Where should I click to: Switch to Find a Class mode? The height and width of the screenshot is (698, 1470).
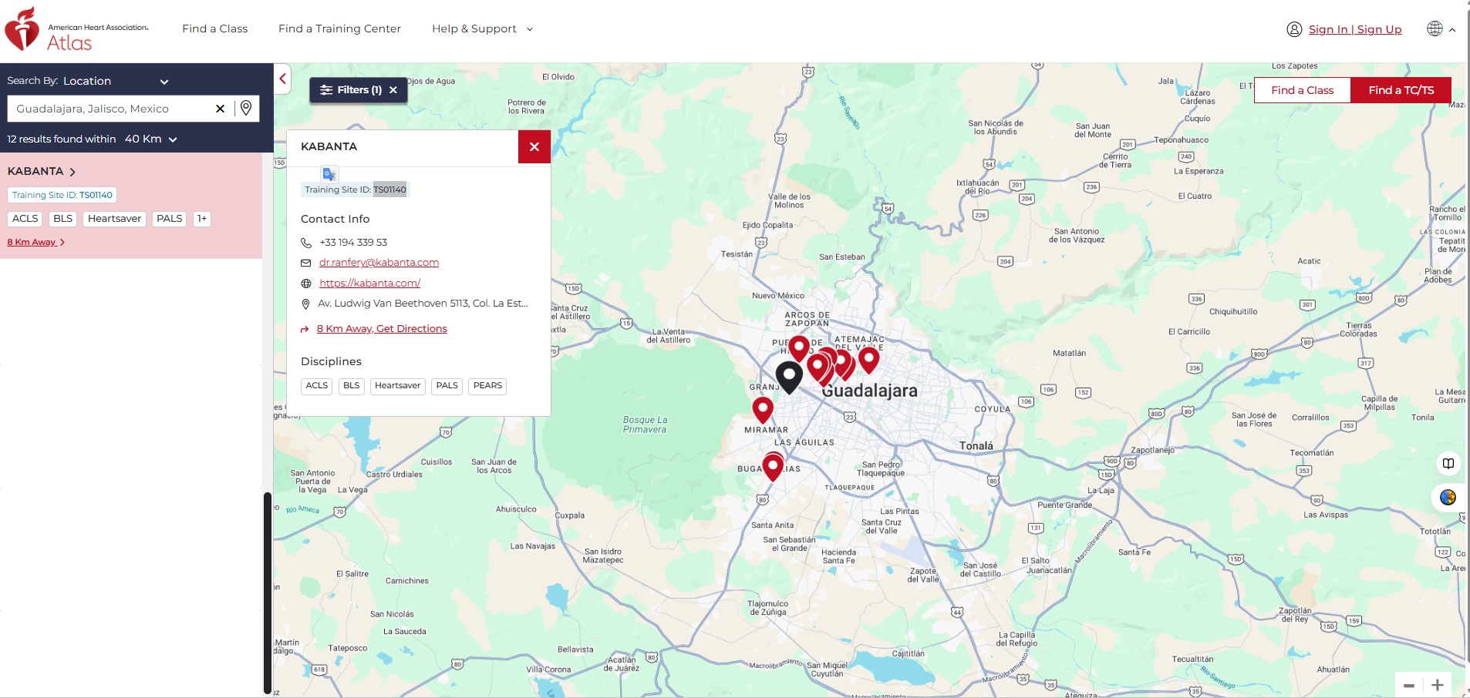pos(1302,90)
